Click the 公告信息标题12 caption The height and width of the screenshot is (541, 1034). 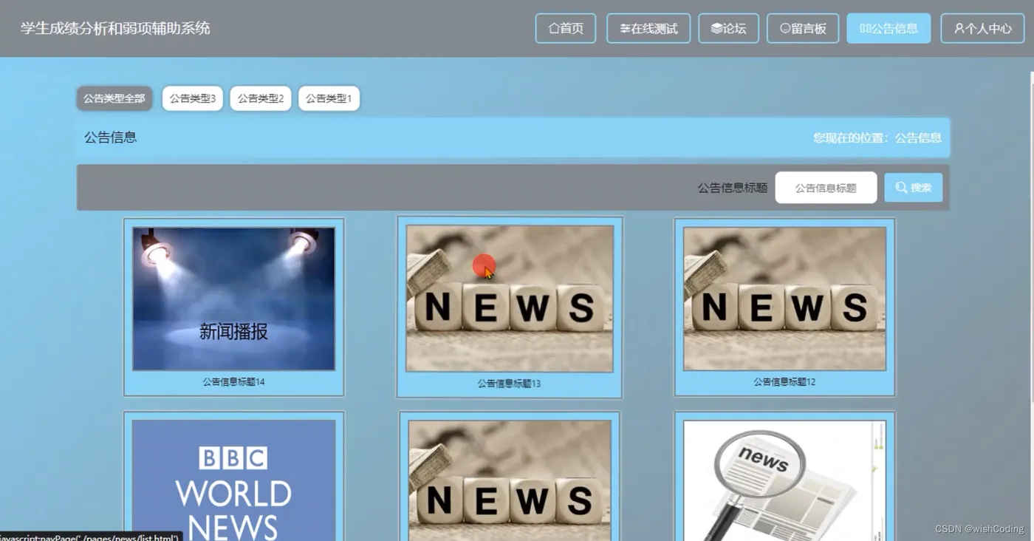point(784,382)
